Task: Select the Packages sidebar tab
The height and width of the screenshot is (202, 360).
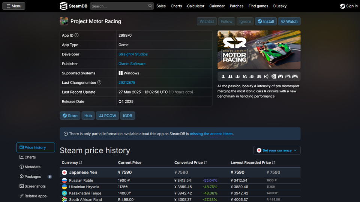Action: pyautogui.click(x=36, y=177)
